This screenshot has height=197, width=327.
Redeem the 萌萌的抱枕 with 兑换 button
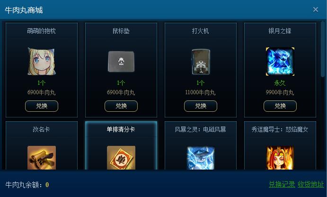pyautogui.click(x=42, y=106)
